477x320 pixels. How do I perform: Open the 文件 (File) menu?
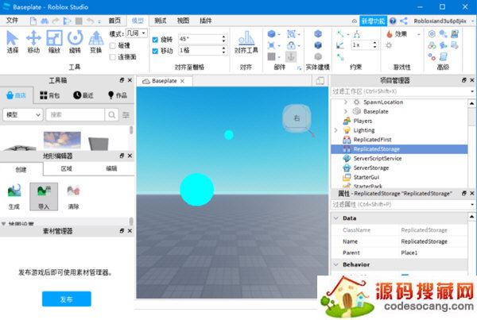click(x=12, y=21)
